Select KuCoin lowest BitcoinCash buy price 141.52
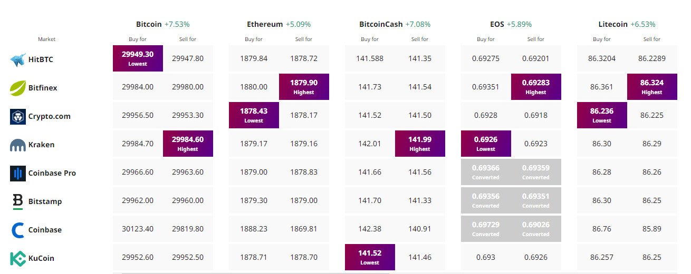 point(370,257)
